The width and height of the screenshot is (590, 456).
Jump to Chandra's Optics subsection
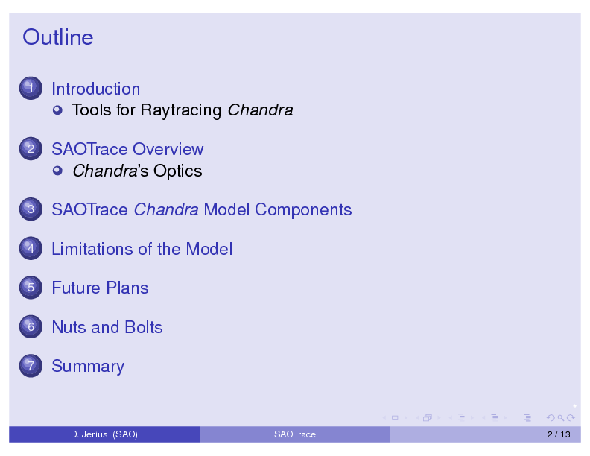[x=136, y=171]
